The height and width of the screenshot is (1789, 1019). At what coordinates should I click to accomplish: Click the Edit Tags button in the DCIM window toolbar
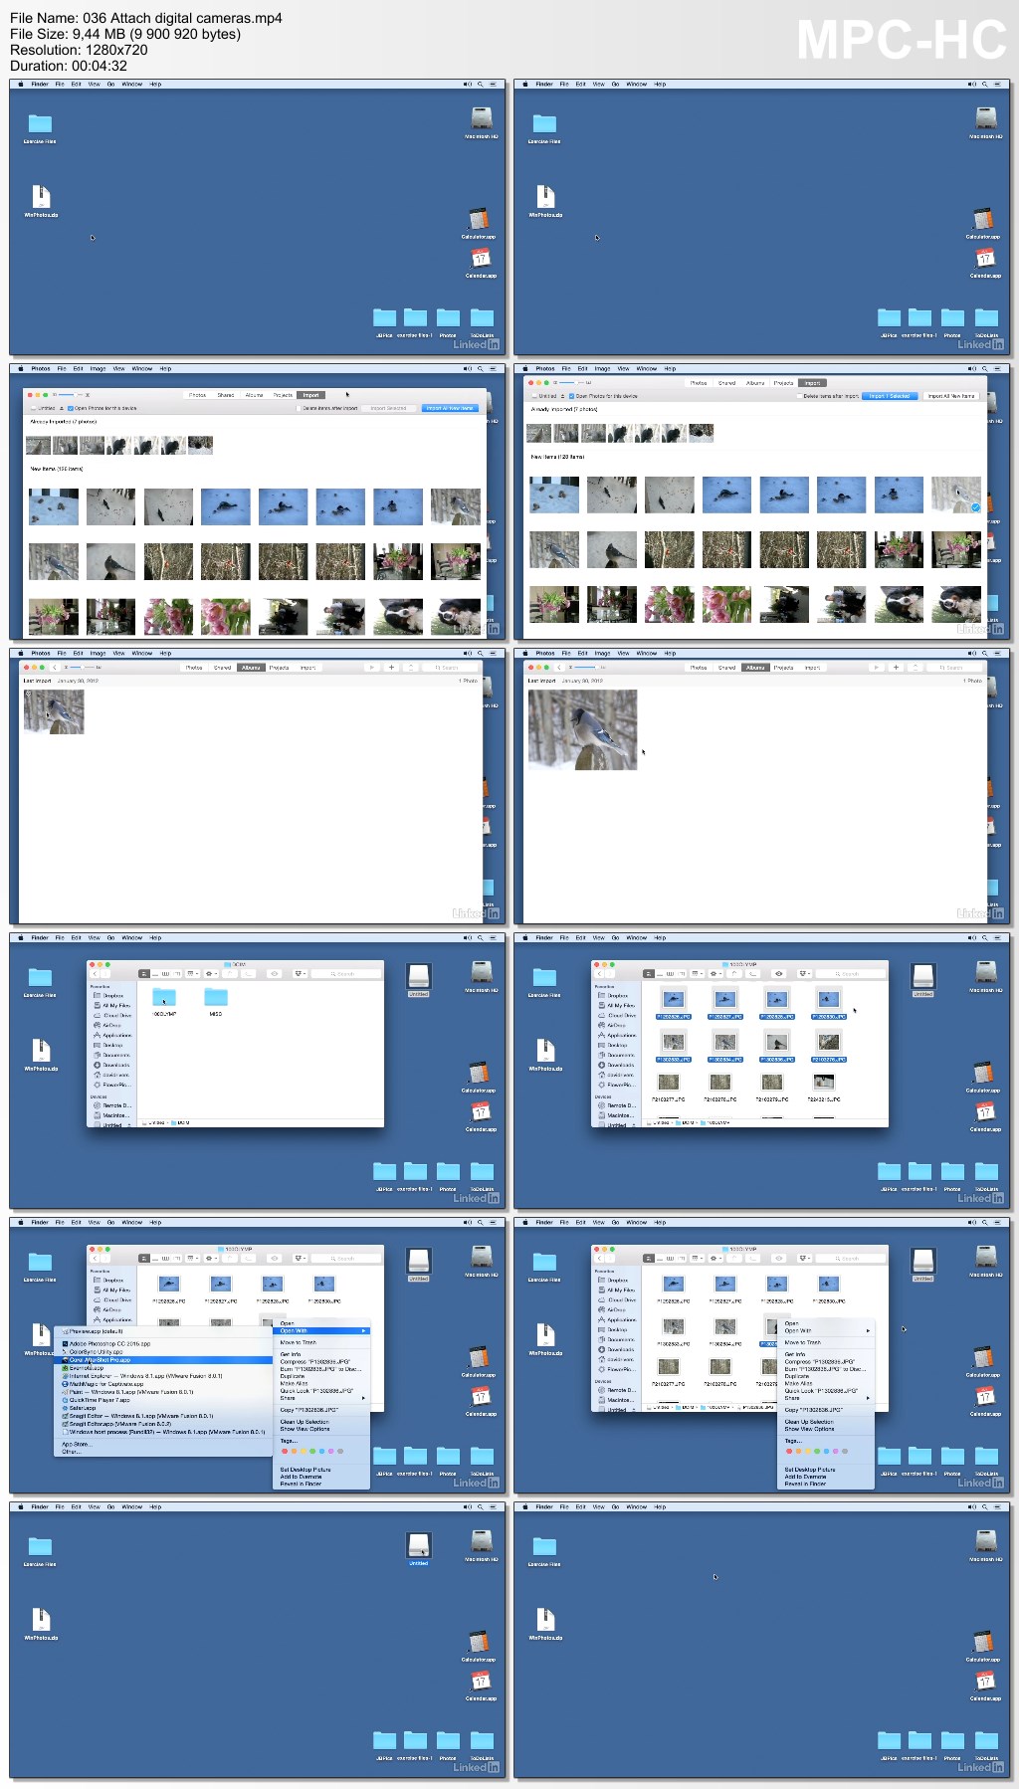click(251, 974)
